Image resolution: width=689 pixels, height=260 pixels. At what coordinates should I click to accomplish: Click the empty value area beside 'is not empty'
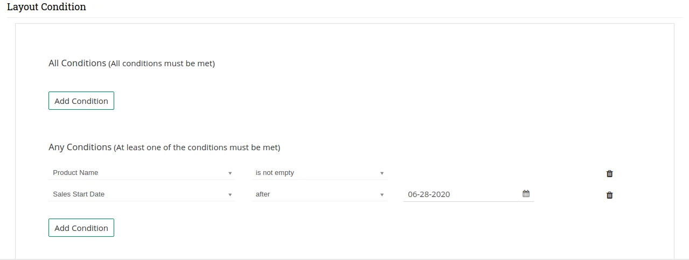(x=468, y=173)
